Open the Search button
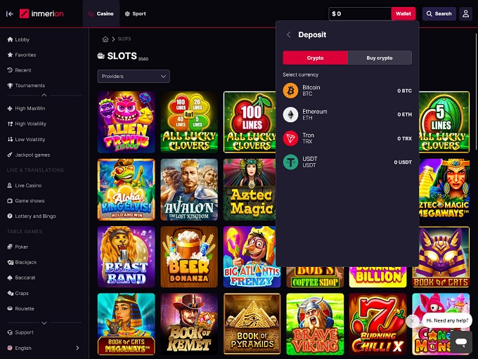Screen dimensions: 478x359 coord(439,14)
